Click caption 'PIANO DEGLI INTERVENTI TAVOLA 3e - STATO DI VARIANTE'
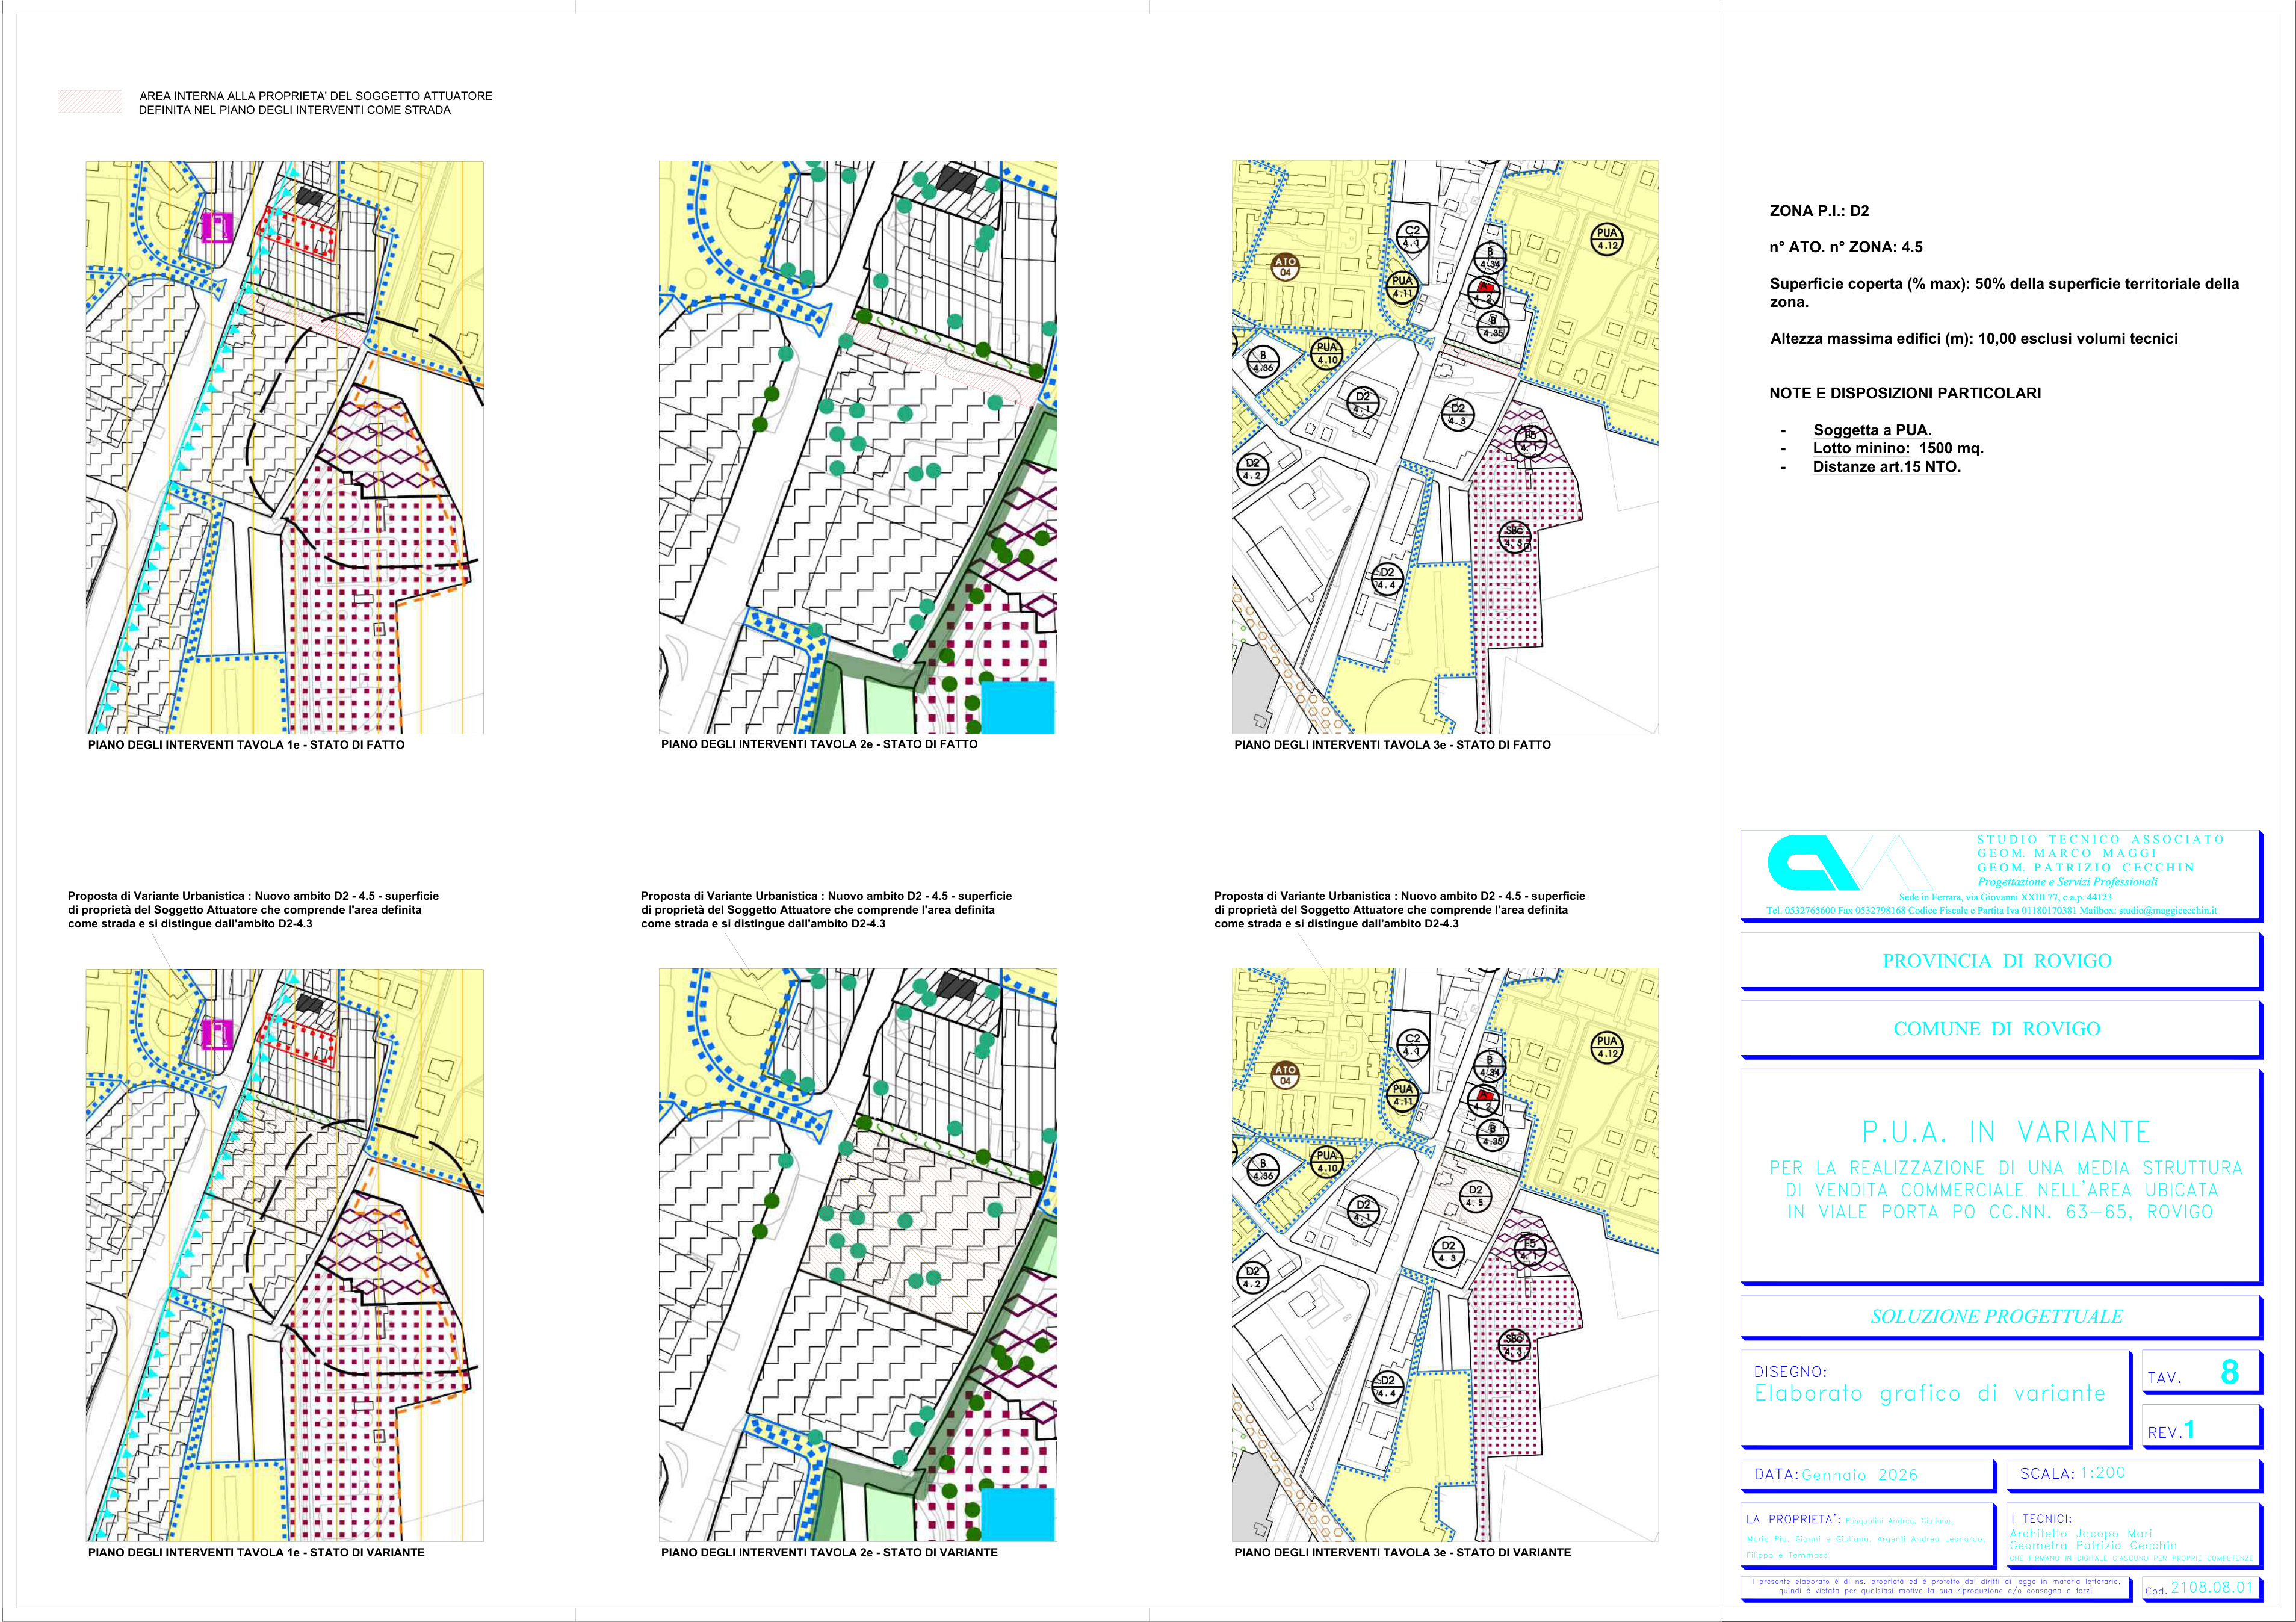This screenshot has width=2296, height=1622. [x=1402, y=1553]
